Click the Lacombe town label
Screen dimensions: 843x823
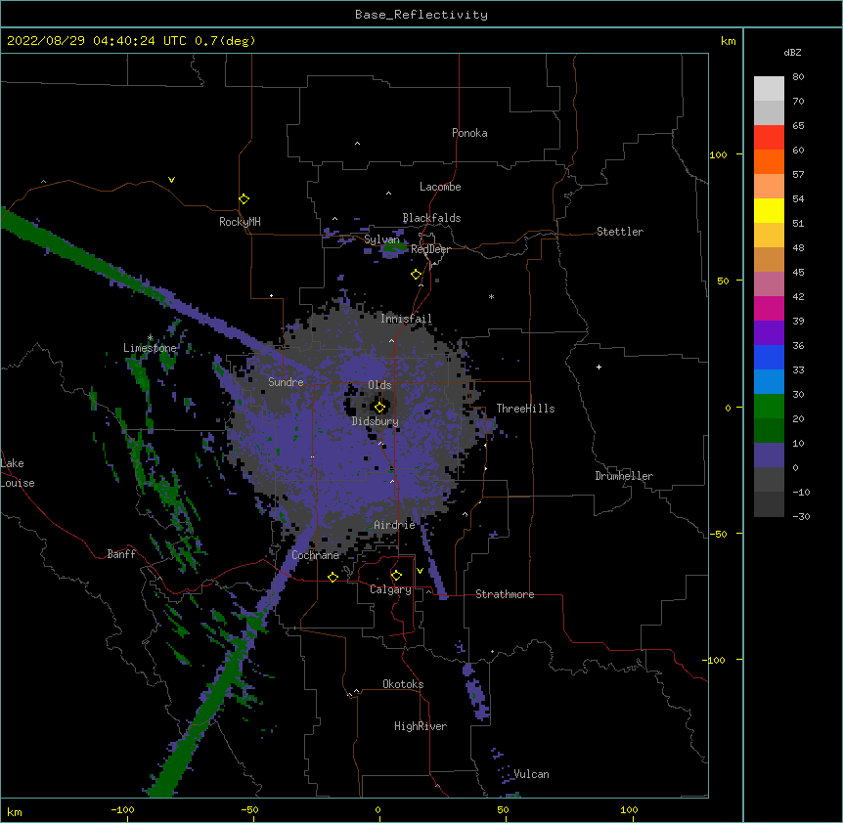coord(440,187)
